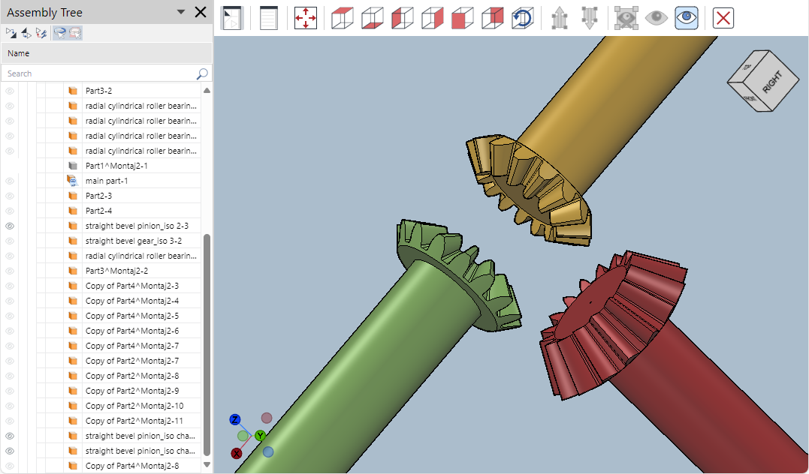Click the expand all tree nodes icon
809x474 pixels.
[x=11, y=34]
